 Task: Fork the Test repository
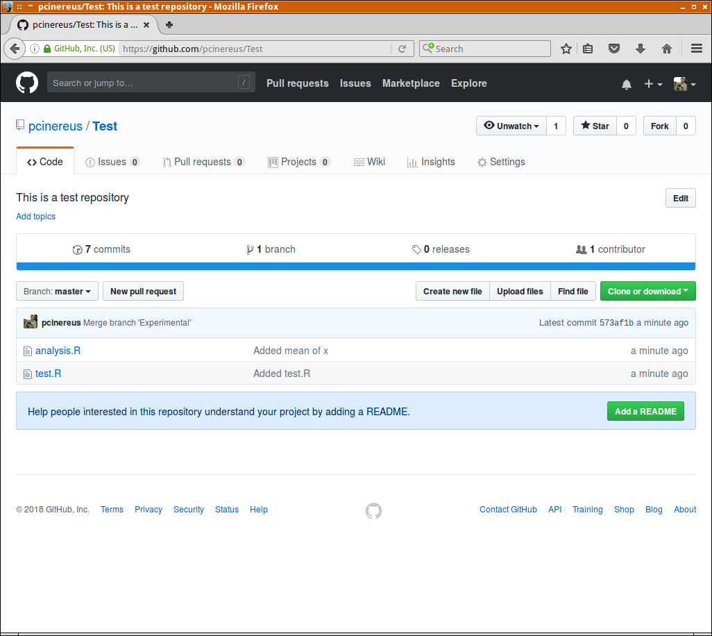tap(660, 126)
